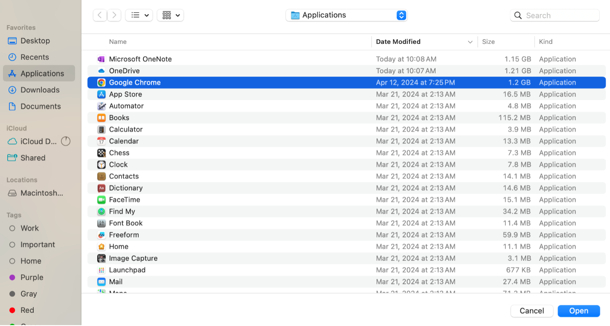610x326 pixels.
Task: Click the Dictionary app icon
Action: tap(101, 188)
